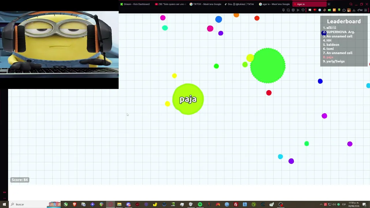Open the volume control in system tray
The width and height of the screenshot is (370, 208).
pyautogui.click(x=334, y=205)
